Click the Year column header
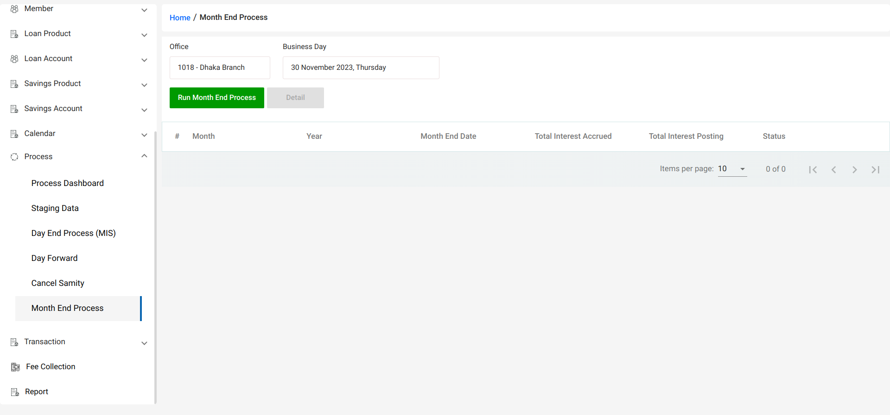This screenshot has height=415, width=890. point(314,136)
